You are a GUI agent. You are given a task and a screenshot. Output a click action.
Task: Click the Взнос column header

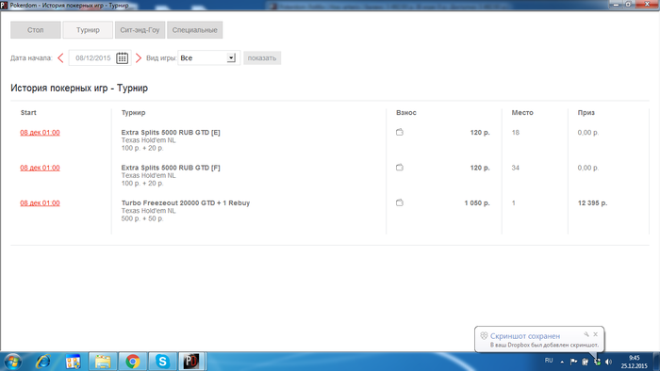(406, 113)
